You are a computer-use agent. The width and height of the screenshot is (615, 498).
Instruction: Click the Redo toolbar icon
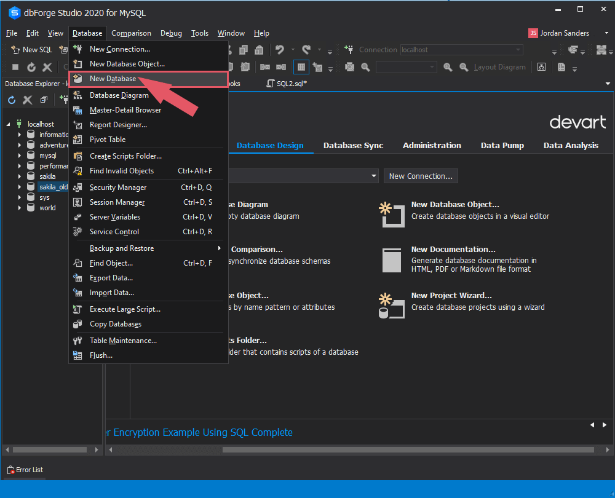(307, 50)
